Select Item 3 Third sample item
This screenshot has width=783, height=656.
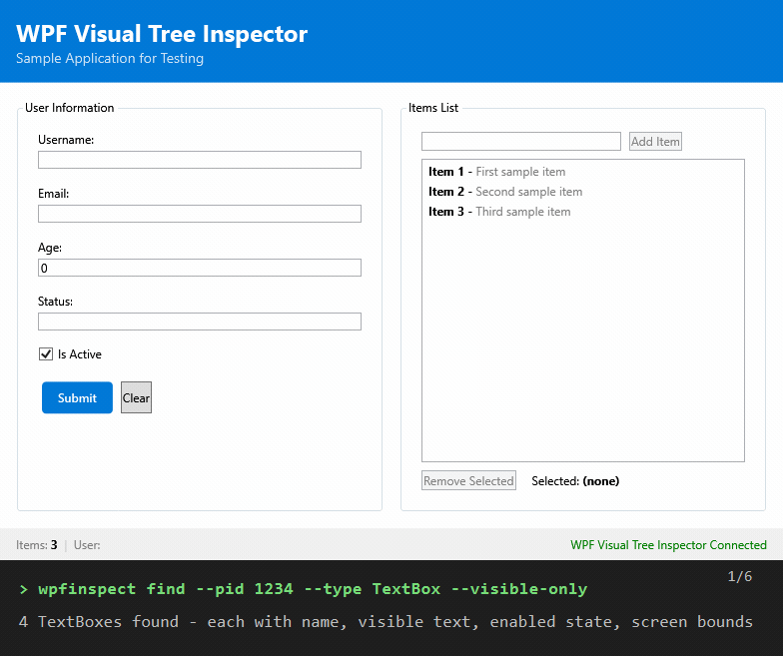(x=583, y=212)
